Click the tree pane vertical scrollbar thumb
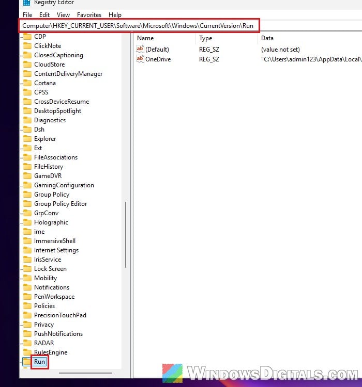Screen dimensions: 362x387 point(126,235)
